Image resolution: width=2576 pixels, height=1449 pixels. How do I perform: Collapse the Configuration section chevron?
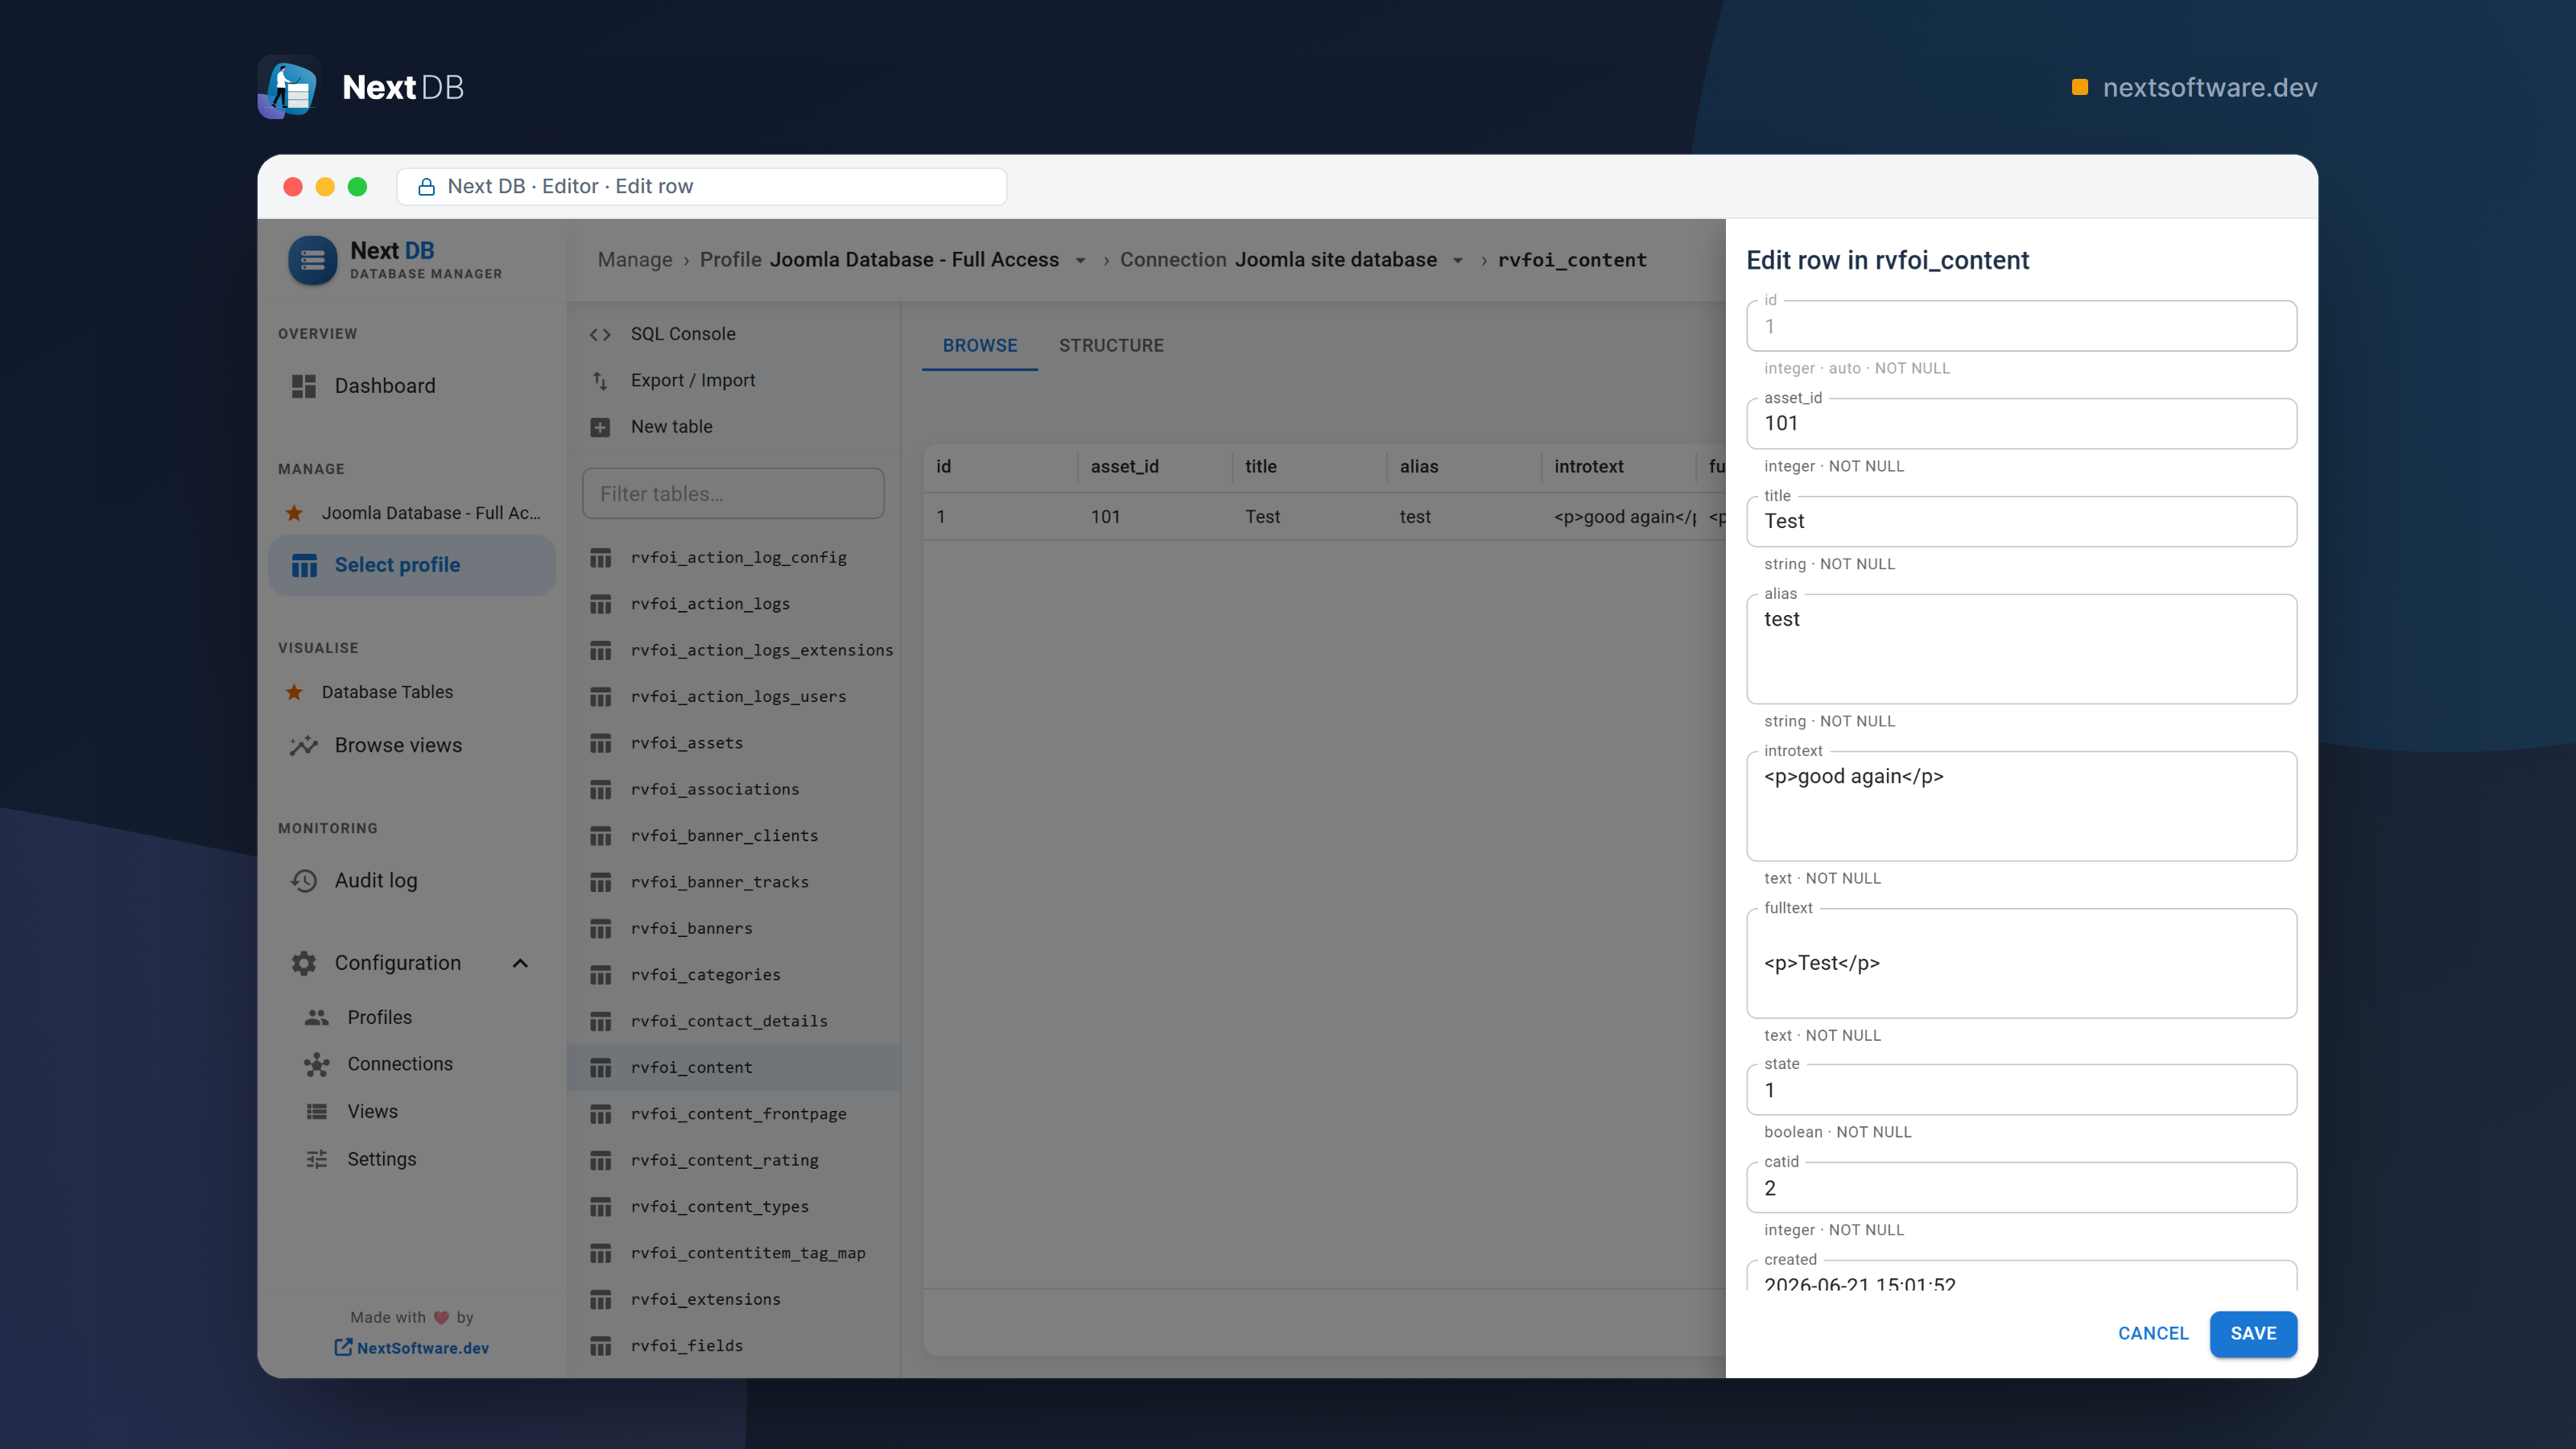pyautogui.click(x=520, y=963)
